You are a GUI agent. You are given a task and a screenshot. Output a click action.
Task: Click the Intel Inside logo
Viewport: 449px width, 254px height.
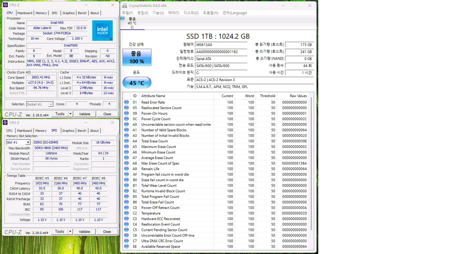coord(102,30)
